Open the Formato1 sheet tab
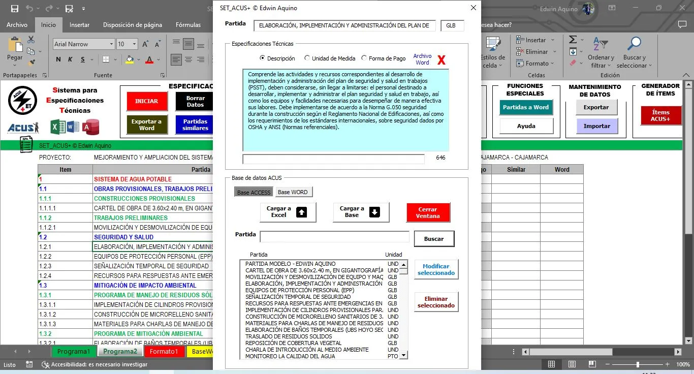This screenshot has height=374, width=694. tap(164, 352)
